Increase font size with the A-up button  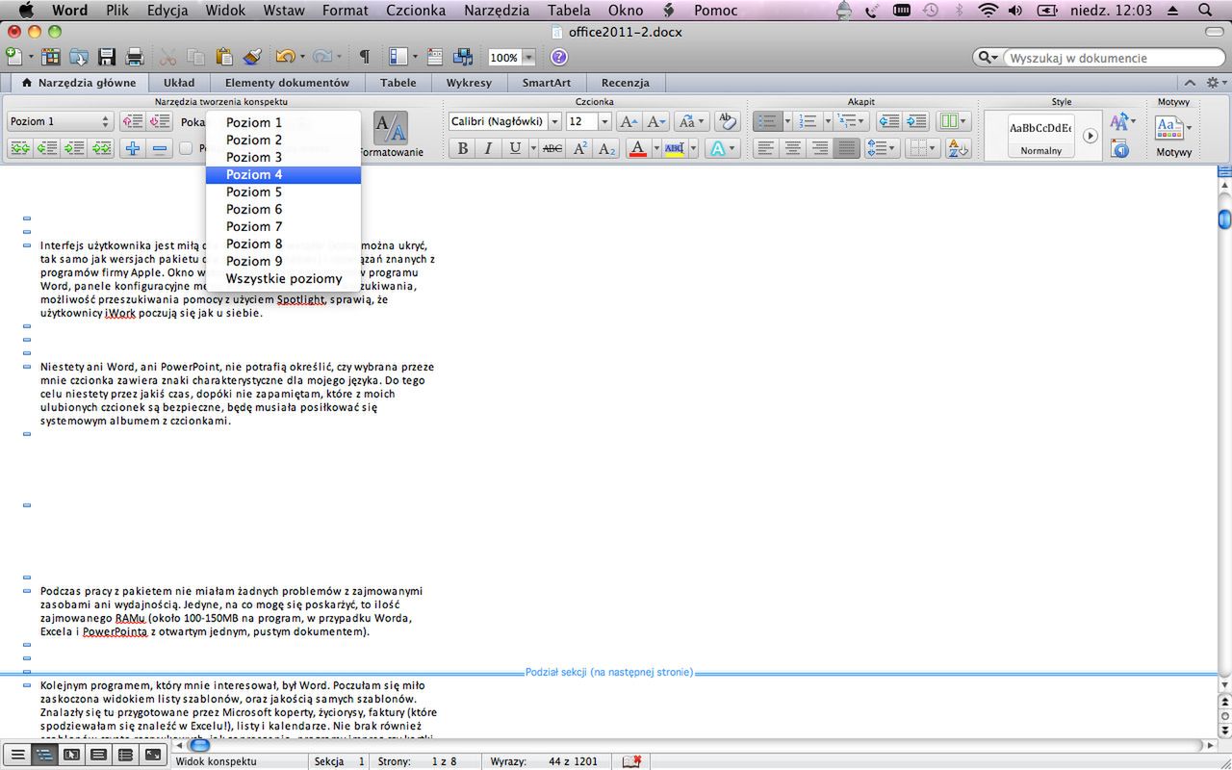pyautogui.click(x=629, y=121)
